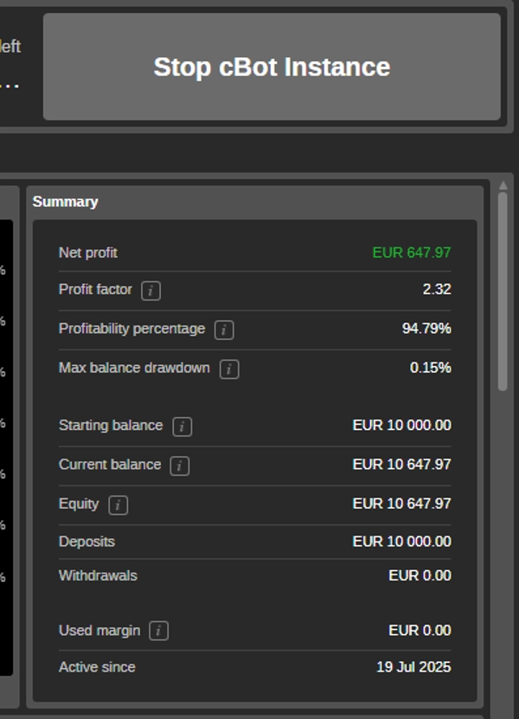Click the Current balance info icon
Screen dimensions: 519x719
click(179, 465)
